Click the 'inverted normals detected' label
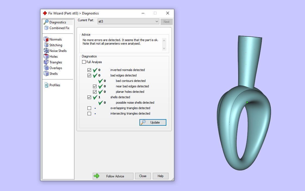This screenshot has width=305, height=191. [x=127, y=70]
